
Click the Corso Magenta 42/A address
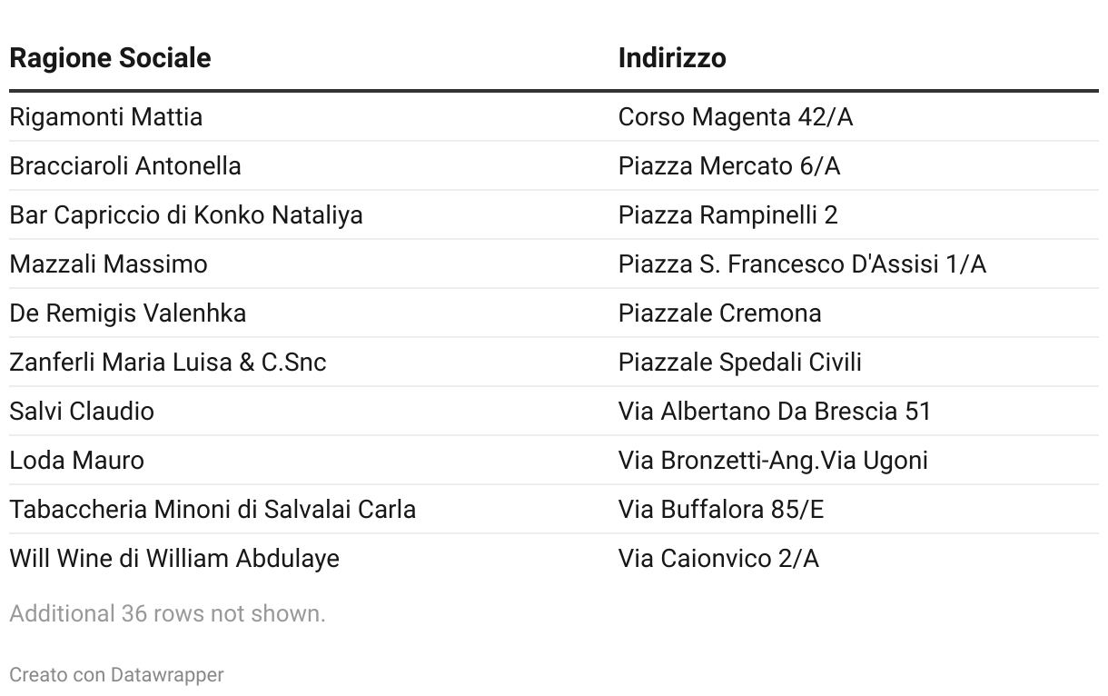[x=736, y=117]
